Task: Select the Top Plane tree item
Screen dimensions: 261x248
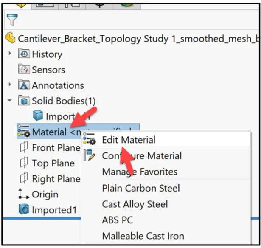Action: click(53, 163)
